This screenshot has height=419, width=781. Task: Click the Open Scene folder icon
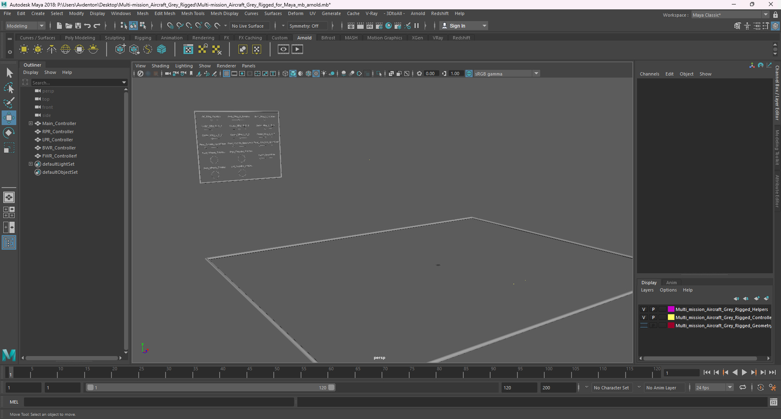[69, 26]
